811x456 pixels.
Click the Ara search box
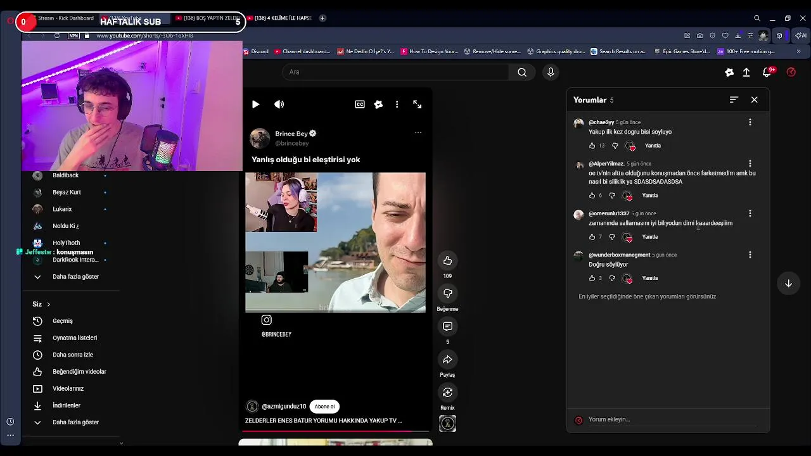(x=395, y=72)
